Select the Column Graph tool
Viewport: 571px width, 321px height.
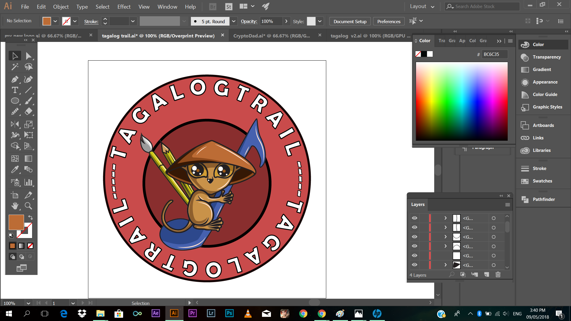click(x=28, y=182)
